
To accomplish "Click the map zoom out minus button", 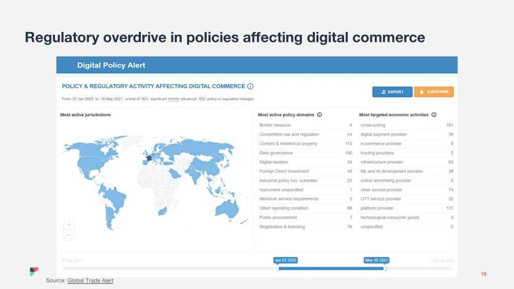I will pyautogui.click(x=69, y=235).
